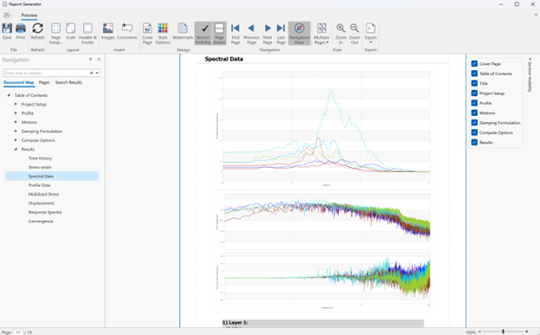Expand the Motions tree node

[x=16, y=122]
